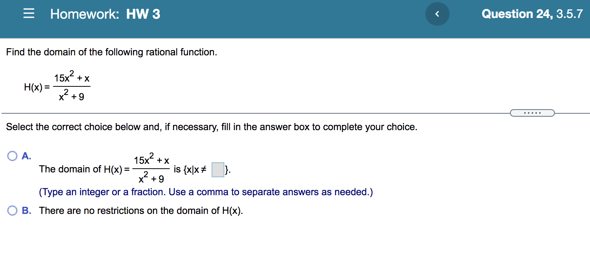Expand the question section via dotted handle
Viewport: 590px width, 273px height.
532,112
